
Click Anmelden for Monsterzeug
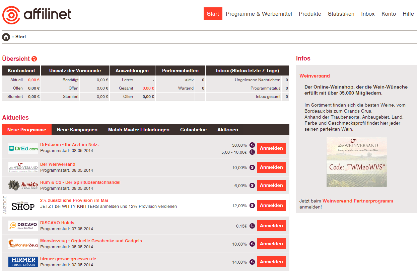click(271, 244)
